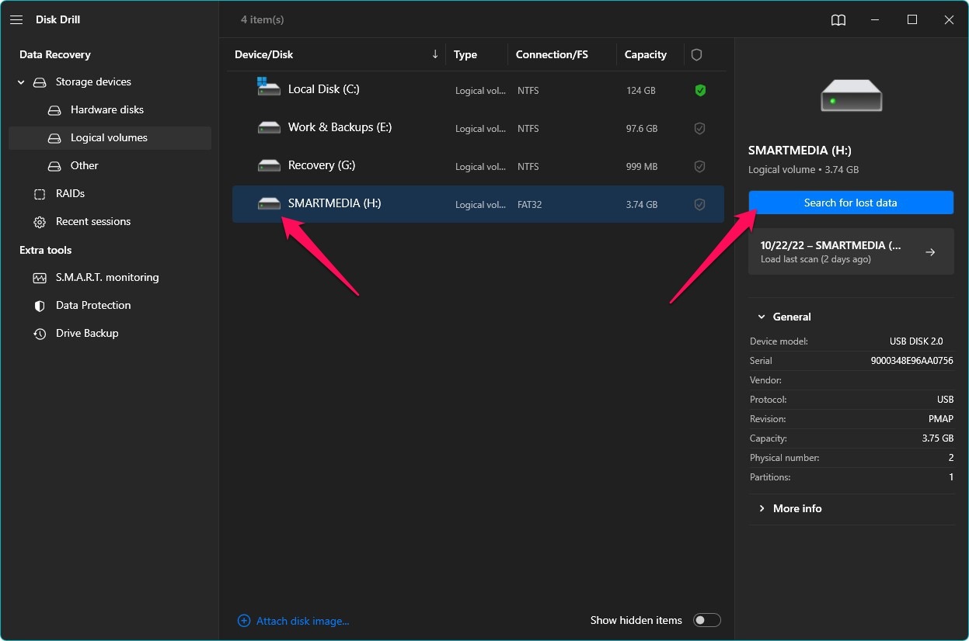This screenshot has height=641, width=969.
Task: Toggle the Show hidden items switch
Action: click(x=707, y=620)
